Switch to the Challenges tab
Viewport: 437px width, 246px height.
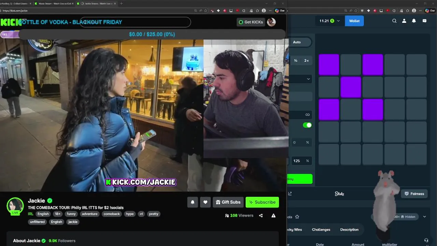pos(321,230)
